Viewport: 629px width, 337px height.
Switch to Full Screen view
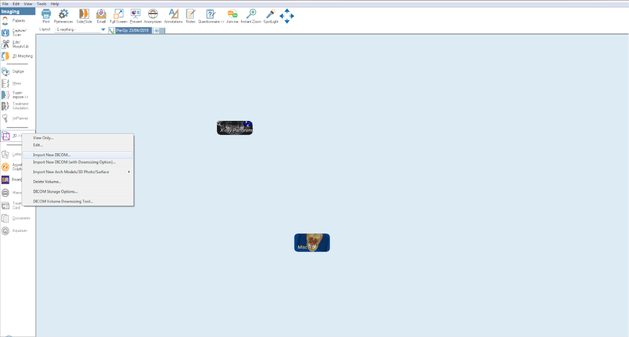point(118,14)
